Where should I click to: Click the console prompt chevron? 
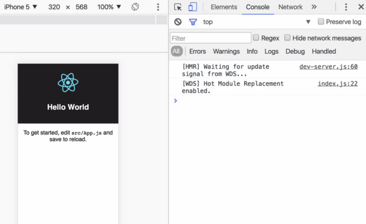(176, 101)
